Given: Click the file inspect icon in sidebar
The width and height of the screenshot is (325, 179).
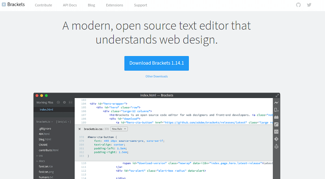Looking at the screenshot, I should 276,110.
